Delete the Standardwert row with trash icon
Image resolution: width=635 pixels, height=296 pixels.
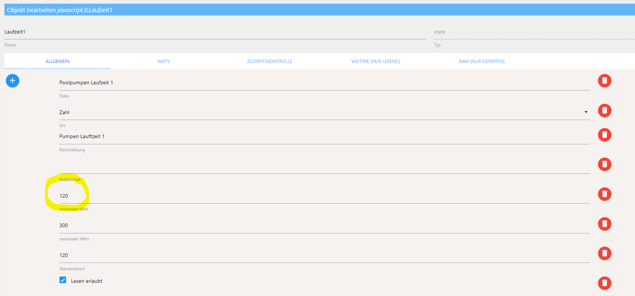point(604,253)
